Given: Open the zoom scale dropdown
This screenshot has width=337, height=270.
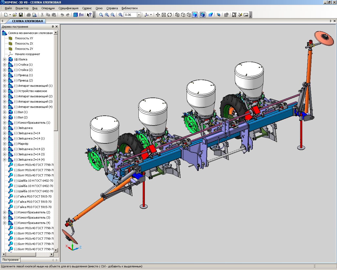Looking at the screenshot, I should (139, 15).
